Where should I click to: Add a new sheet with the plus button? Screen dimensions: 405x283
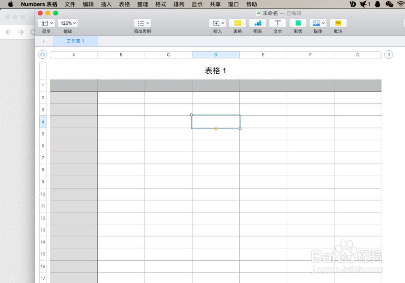(x=44, y=41)
